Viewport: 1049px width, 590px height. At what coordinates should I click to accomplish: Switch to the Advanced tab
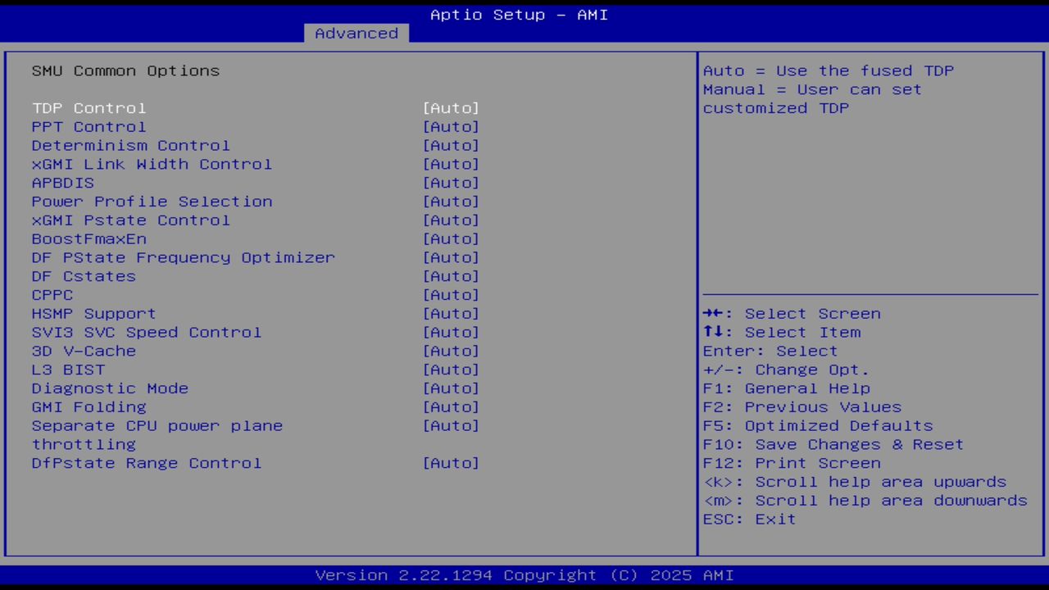click(x=356, y=33)
